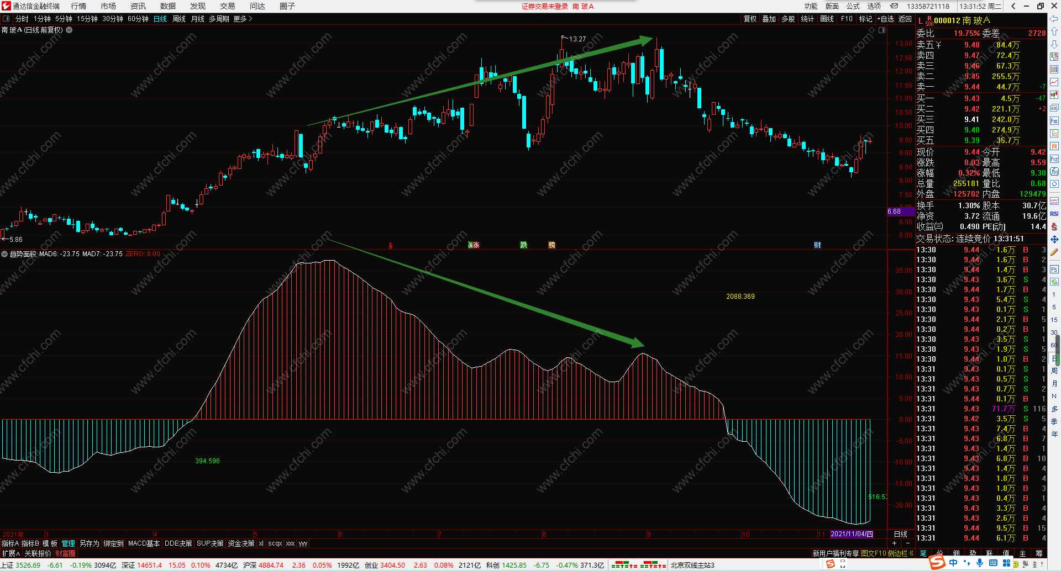Image resolution: width=1061 pixels, height=571 pixels.
Task: Click Sogou input soft keyboard icon
Action: click(994, 563)
